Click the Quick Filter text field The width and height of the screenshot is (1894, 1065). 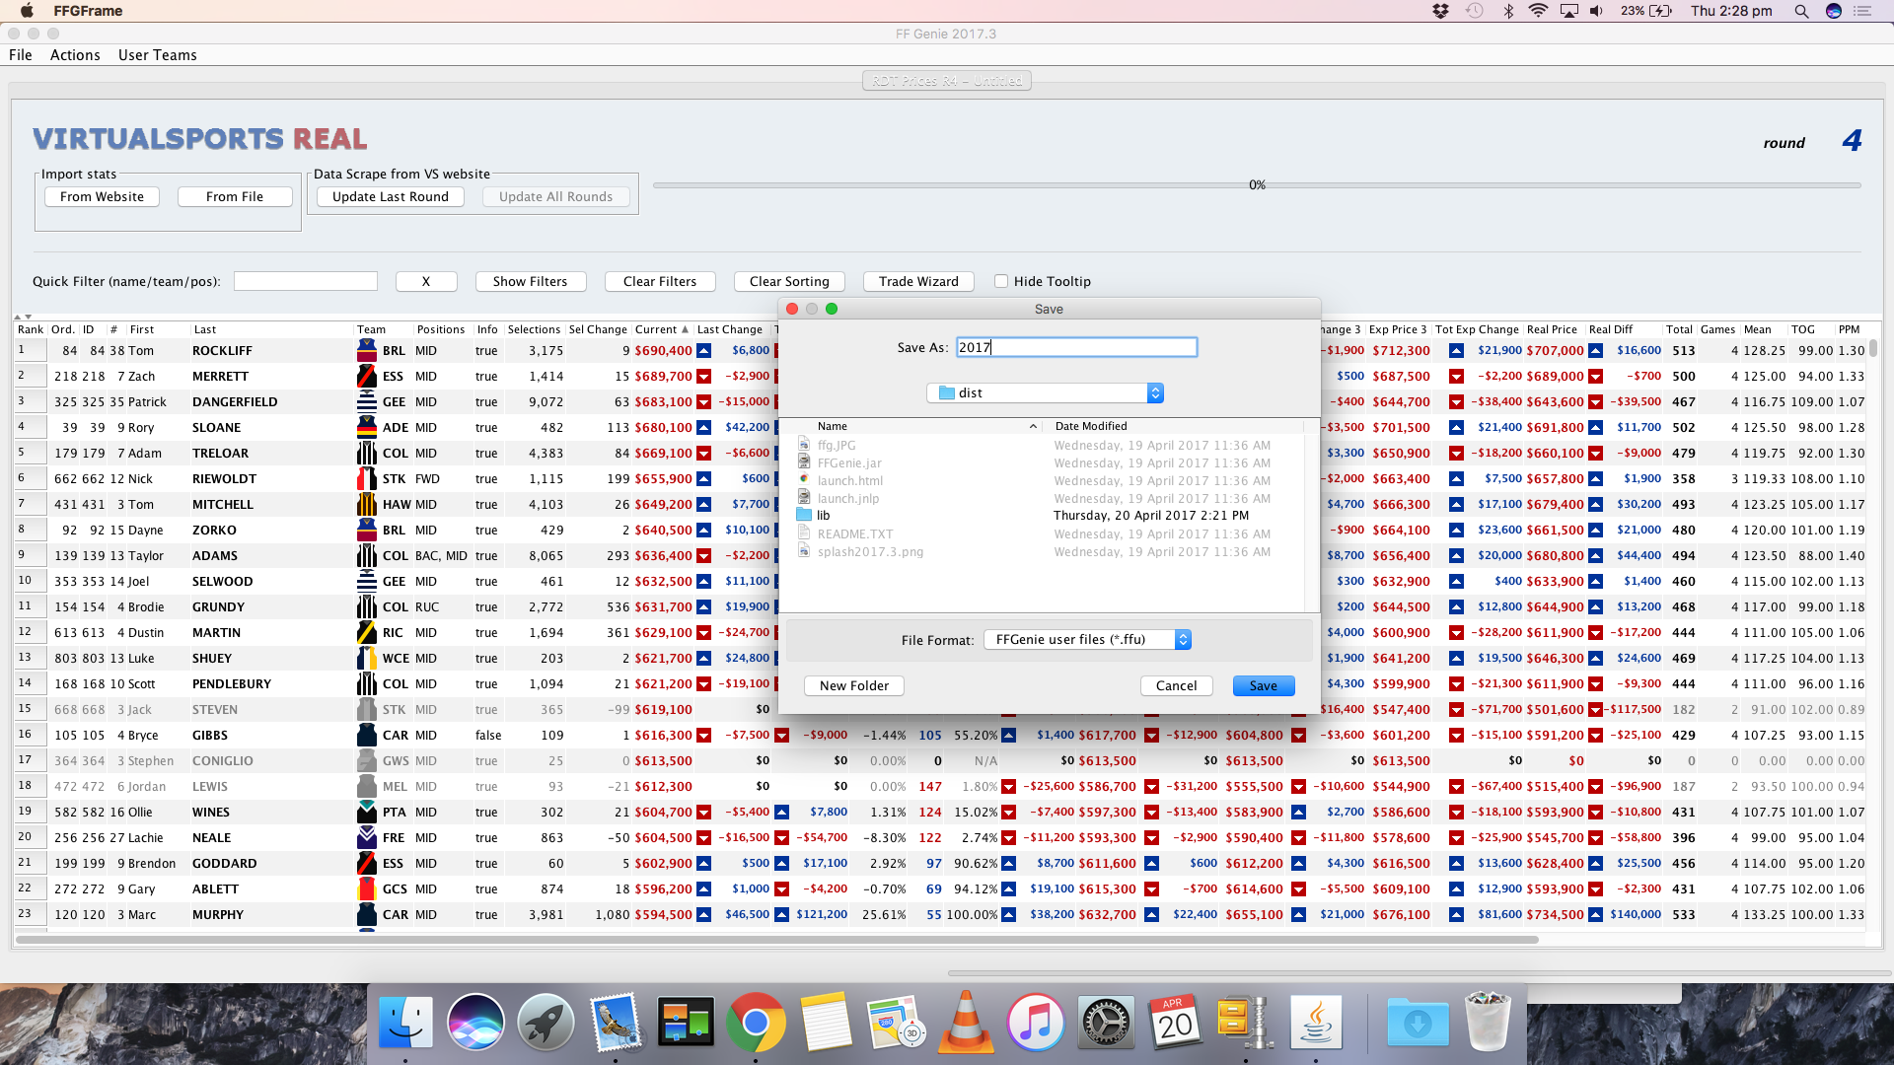[306, 281]
